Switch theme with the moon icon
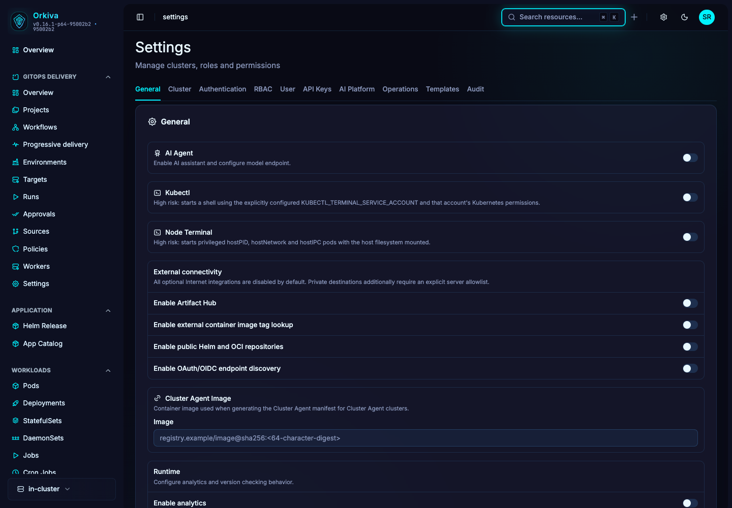732x508 pixels. click(x=685, y=17)
